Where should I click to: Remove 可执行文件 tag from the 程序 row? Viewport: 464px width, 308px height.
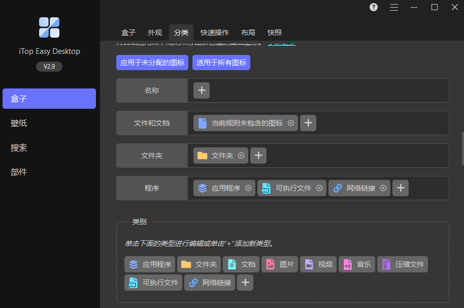319,188
